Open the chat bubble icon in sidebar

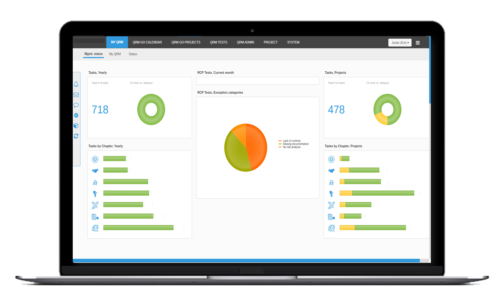(x=76, y=105)
